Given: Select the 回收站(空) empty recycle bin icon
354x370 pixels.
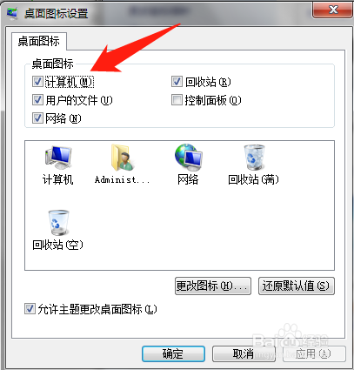Looking at the screenshot, I should coord(58,223).
